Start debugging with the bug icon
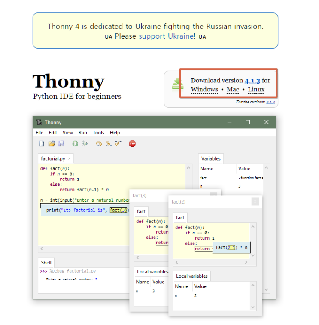The height and width of the screenshot is (325, 319). coord(85,143)
